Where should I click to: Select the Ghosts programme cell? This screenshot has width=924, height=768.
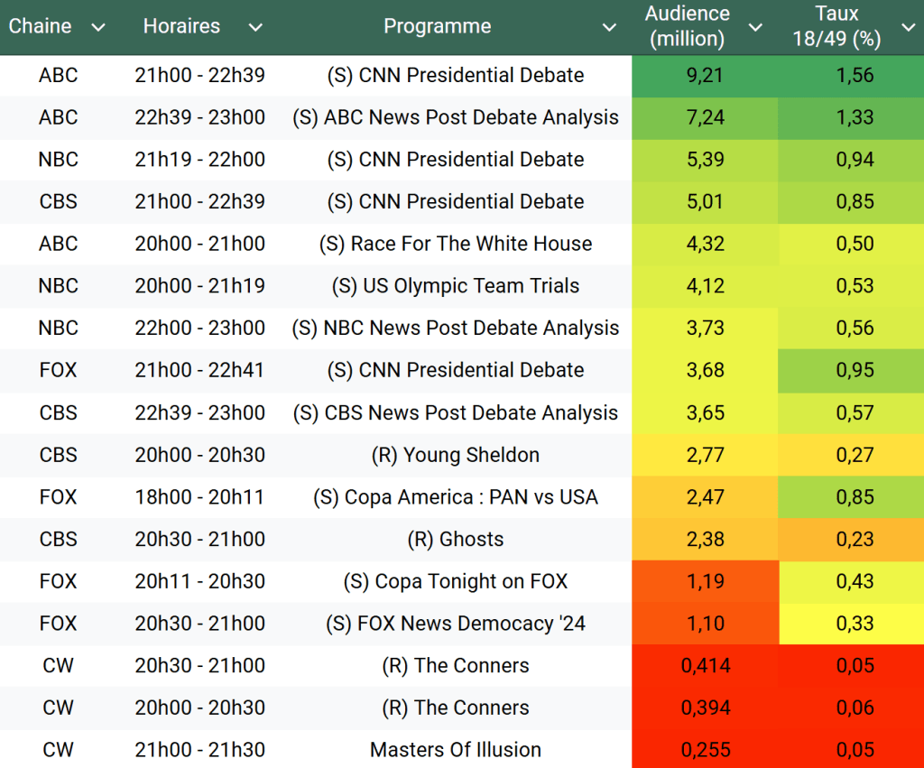[x=455, y=540]
